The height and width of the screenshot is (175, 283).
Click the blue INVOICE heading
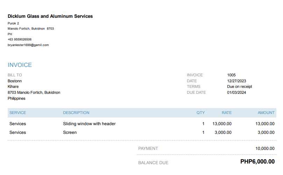20,65
